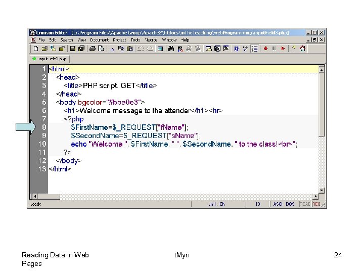The width and height of the screenshot is (364, 273).
Task: Click the Cut scissors icon
Action: (x=112, y=49)
